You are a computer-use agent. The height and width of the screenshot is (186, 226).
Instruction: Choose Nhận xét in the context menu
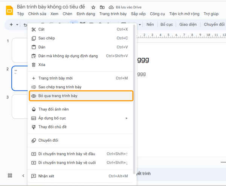pos(80,176)
